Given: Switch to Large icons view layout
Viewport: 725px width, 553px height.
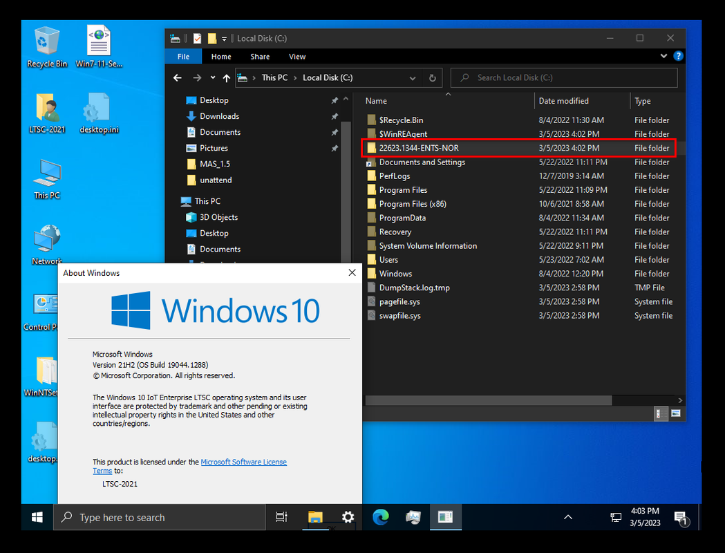Looking at the screenshot, I should click(675, 413).
